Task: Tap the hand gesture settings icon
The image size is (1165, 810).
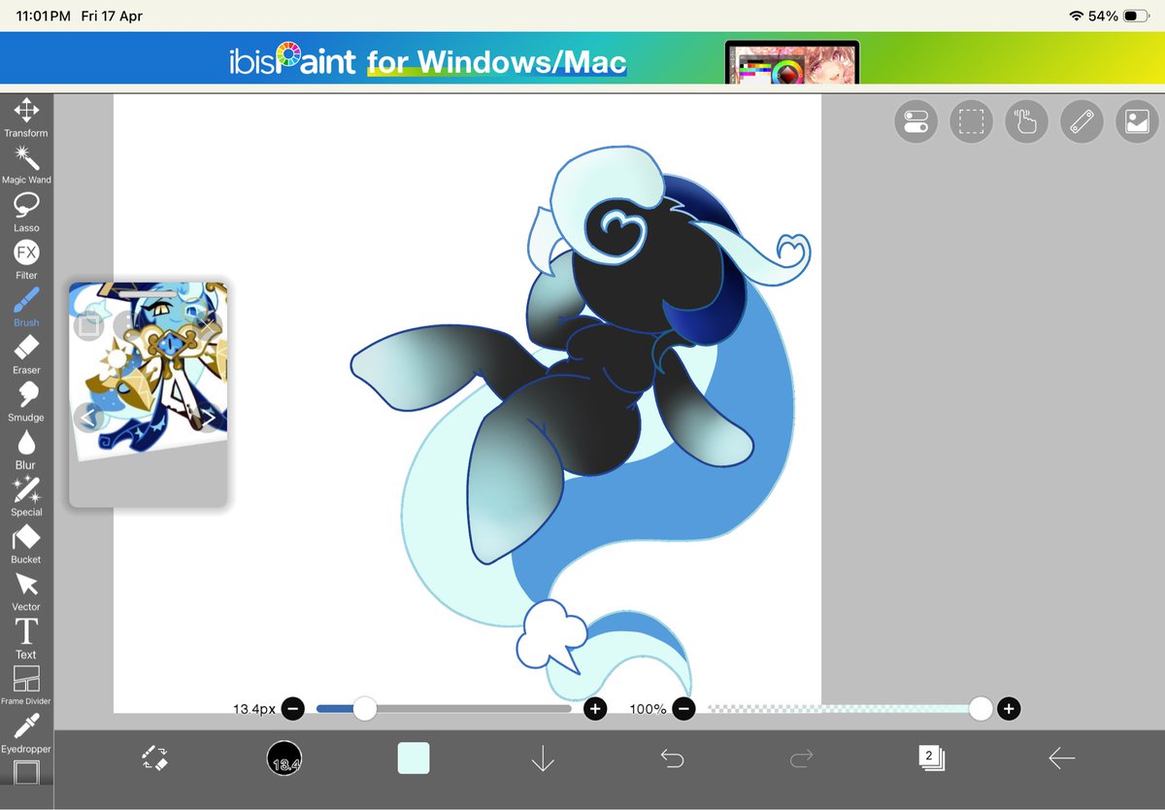Action: (1026, 121)
